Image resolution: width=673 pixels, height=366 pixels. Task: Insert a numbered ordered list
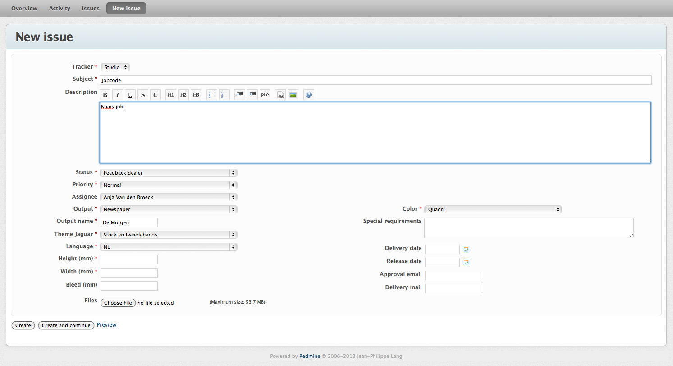[224, 95]
